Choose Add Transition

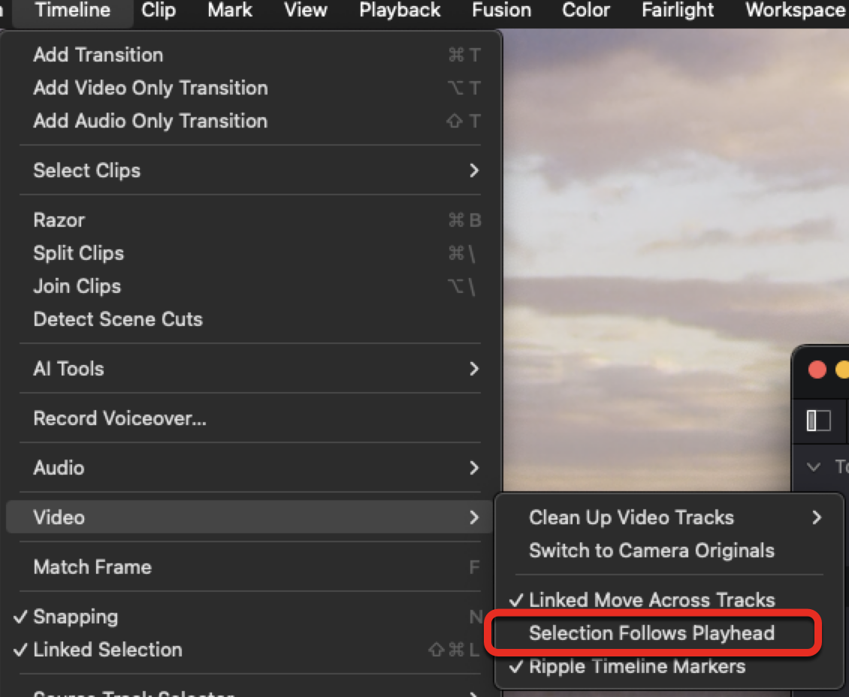tap(249, 55)
